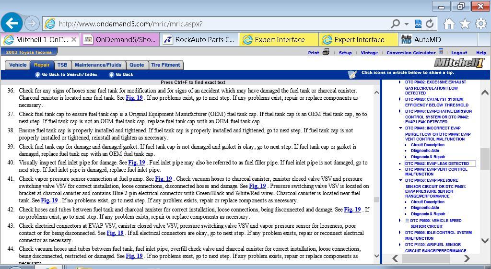
Task: Open Diagnosis & Repair under DTC P0450
Action: [428, 214]
